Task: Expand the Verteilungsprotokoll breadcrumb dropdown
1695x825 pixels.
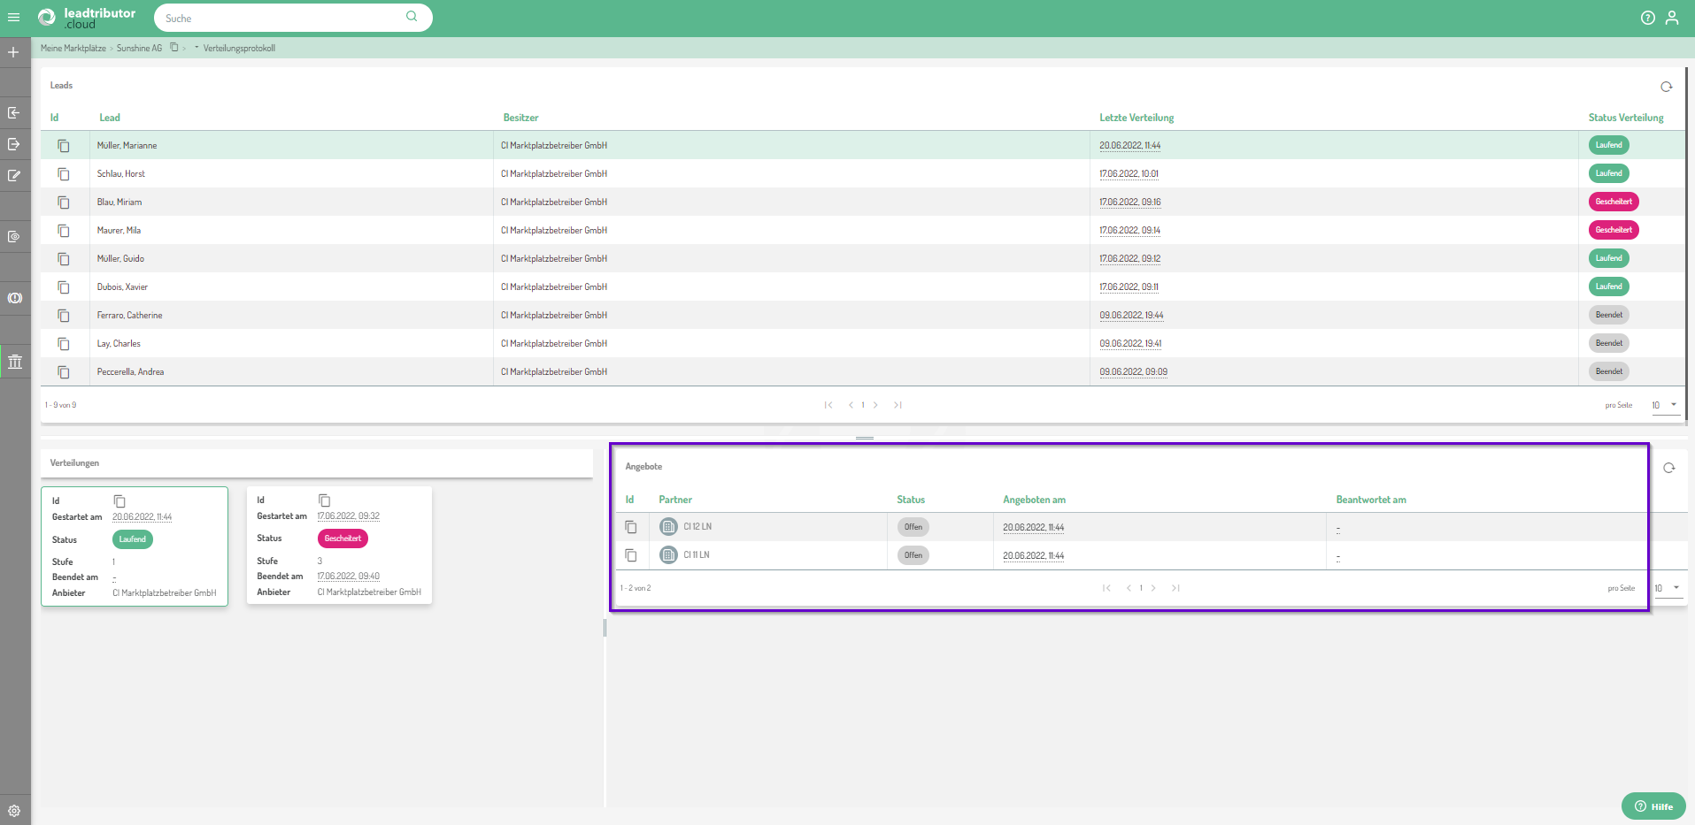Action: click(196, 48)
